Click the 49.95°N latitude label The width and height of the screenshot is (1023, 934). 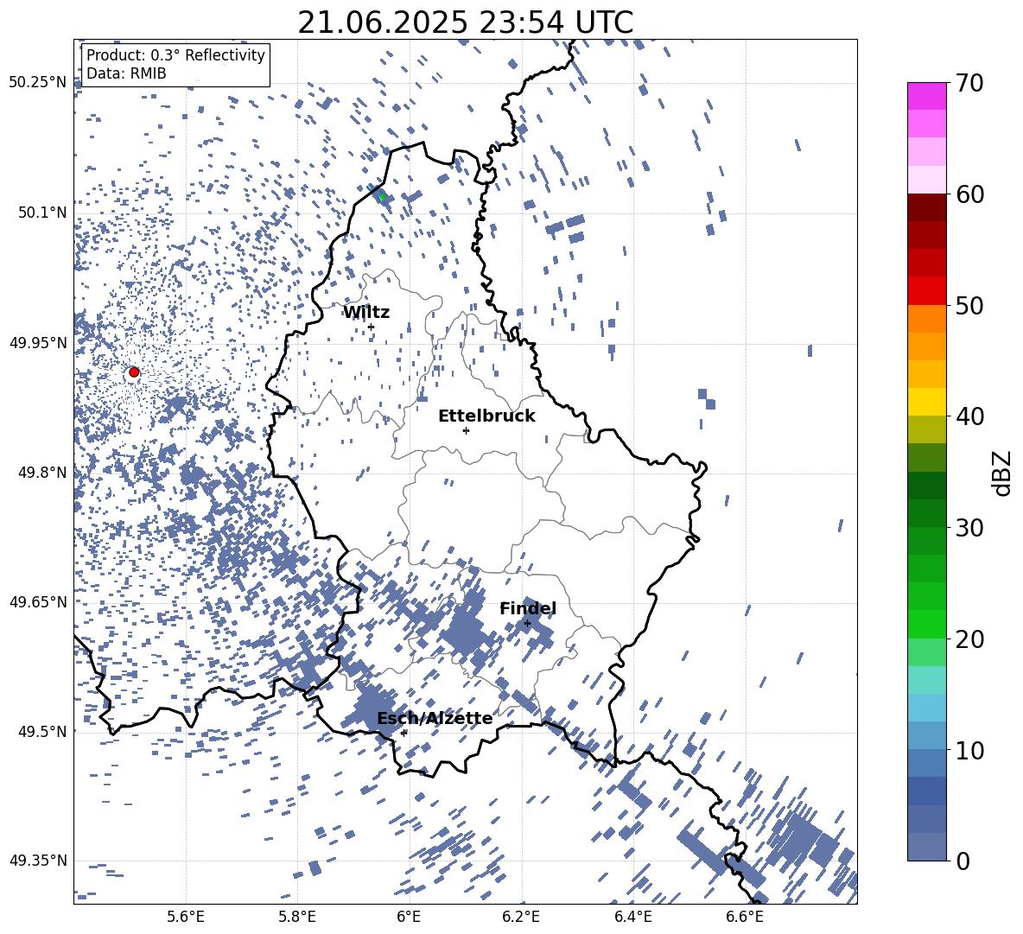click(38, 343)
